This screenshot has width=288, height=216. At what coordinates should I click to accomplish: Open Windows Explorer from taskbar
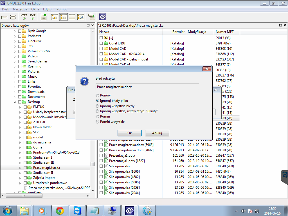(x=24, y=211)
